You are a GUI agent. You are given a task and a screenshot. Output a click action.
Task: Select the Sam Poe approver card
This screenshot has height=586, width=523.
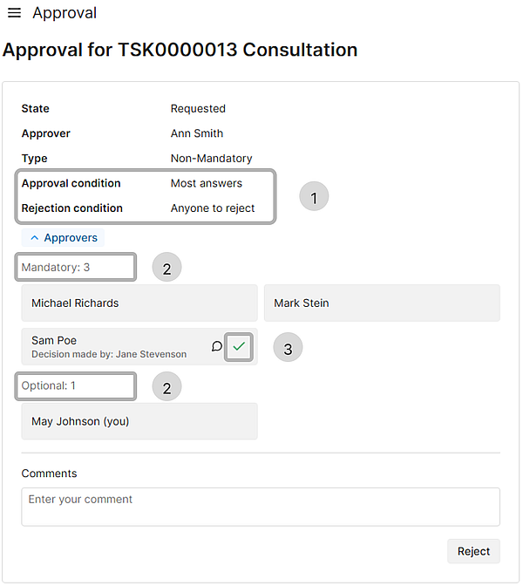coord(139,346)
